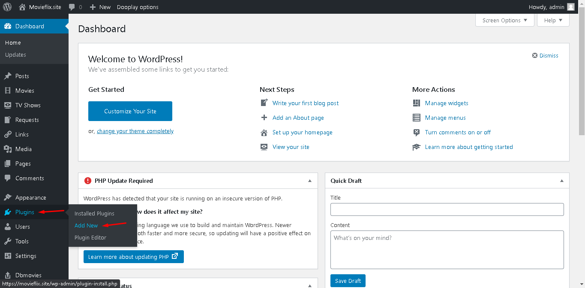Click the WordPress logo icon
Image resolution: width=585 pixels, height=288 pixels.
click(x=7, y=7)
